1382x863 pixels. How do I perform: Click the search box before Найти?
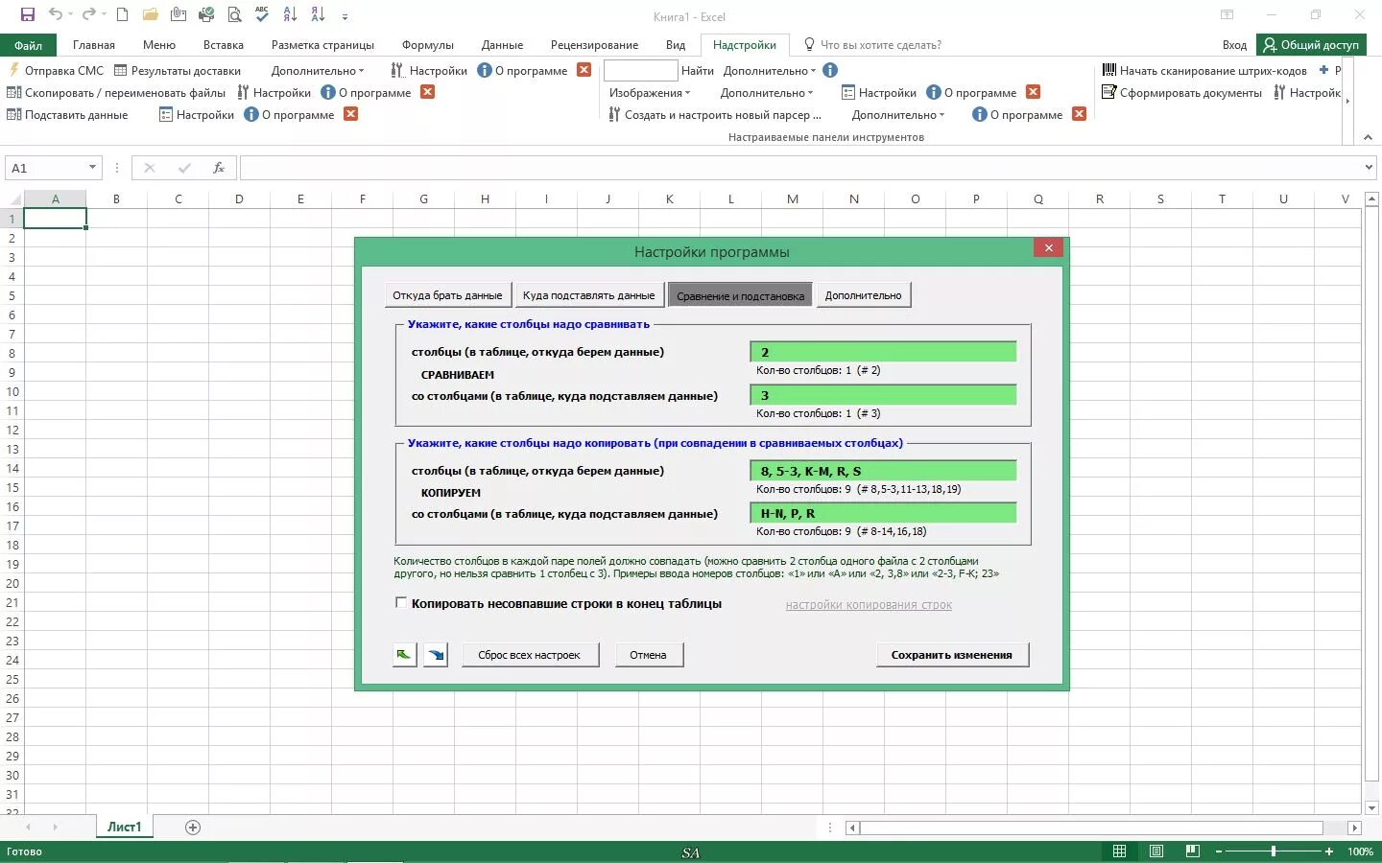click(640, 70)
